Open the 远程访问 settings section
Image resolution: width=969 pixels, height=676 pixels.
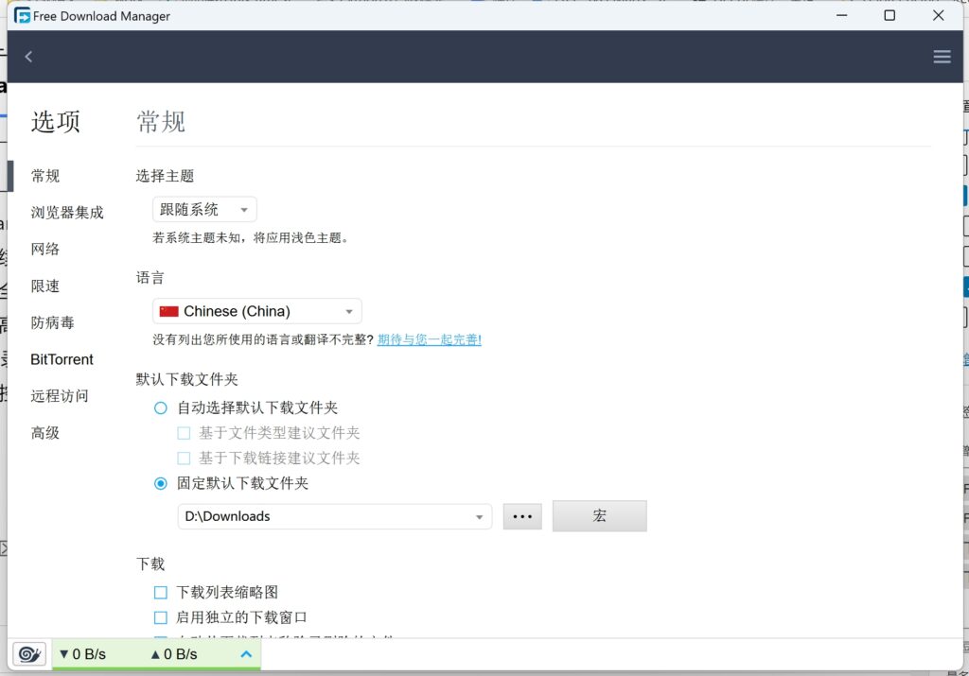[60, 396]
